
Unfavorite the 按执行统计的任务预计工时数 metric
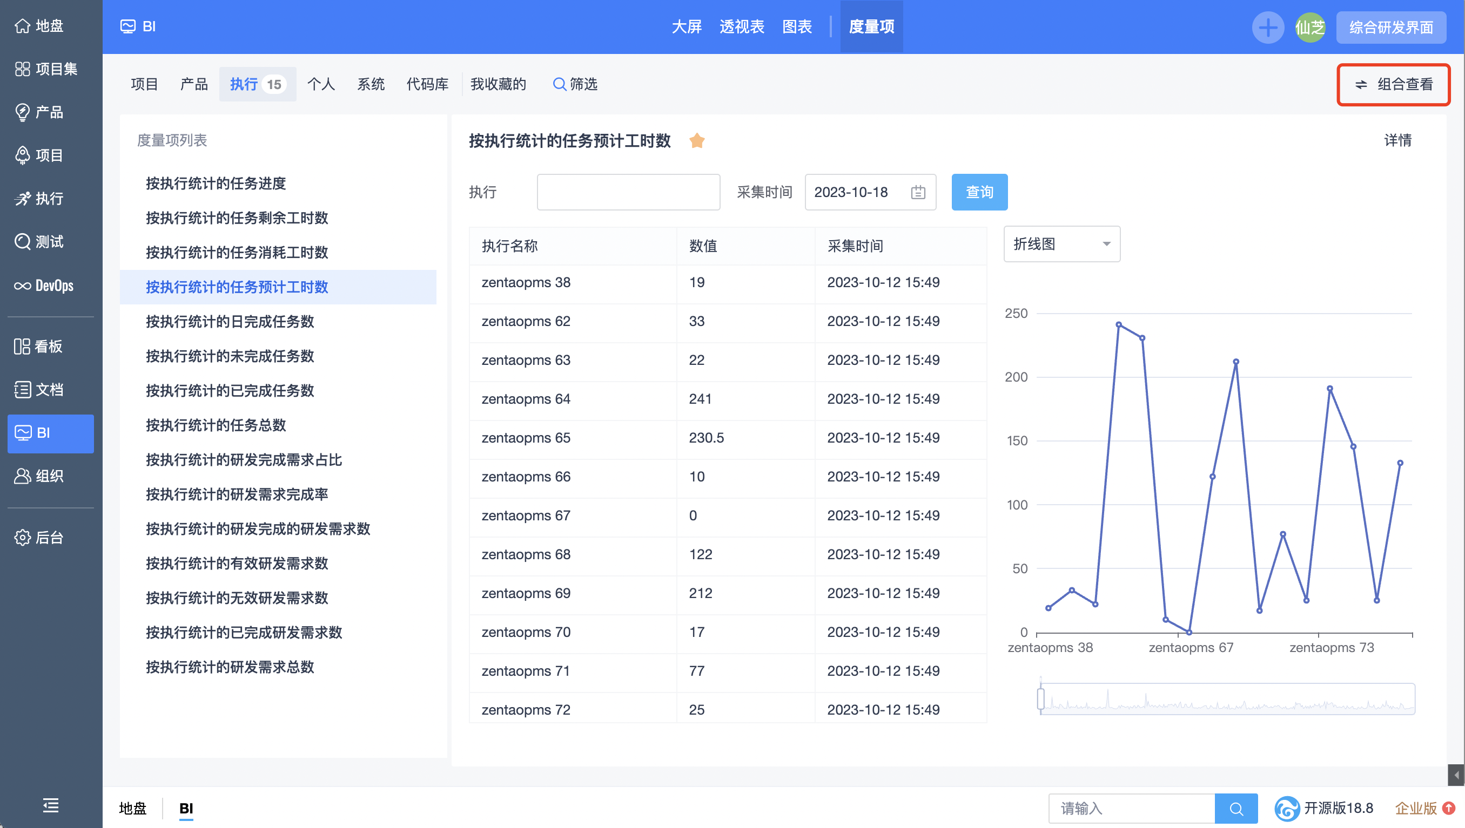click(697, 140)
